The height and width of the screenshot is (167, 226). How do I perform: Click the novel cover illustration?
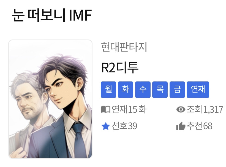50,99
